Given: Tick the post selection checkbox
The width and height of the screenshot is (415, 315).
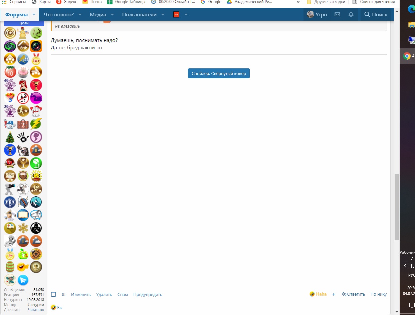Looking at the screenshot, I should pyautogui.click(x=53, y=294).
